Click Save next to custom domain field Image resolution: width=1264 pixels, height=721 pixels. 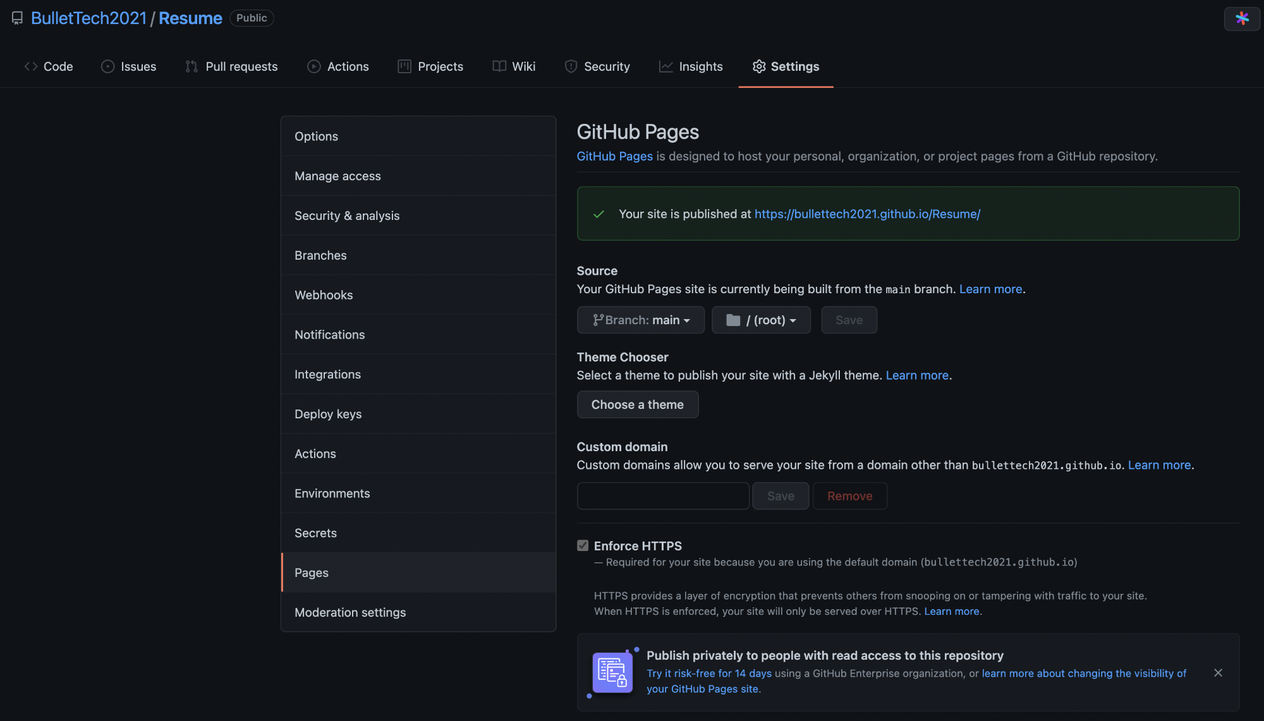coord(781,496)
